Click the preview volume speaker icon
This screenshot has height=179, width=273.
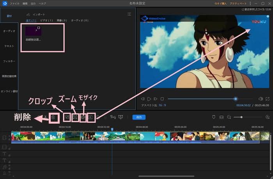coord(261,99)
